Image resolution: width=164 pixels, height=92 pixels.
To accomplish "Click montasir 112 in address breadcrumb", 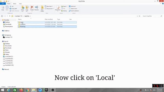I will [x=19, y=16].
